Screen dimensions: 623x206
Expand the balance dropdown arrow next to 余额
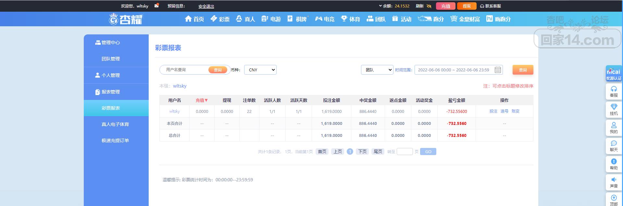coord(380,6)
